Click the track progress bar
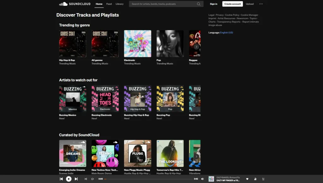 (x=148, y=179)
